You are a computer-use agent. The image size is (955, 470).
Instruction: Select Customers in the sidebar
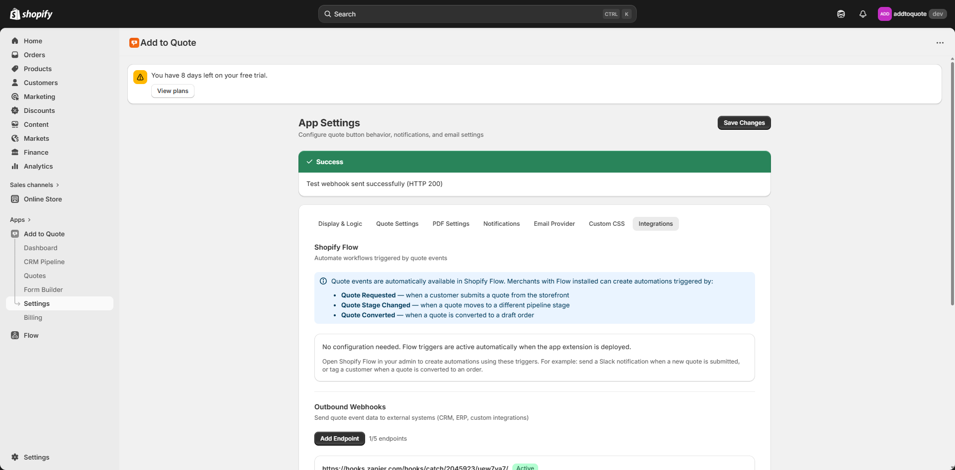pyautogui.click(x=41, y=83)
